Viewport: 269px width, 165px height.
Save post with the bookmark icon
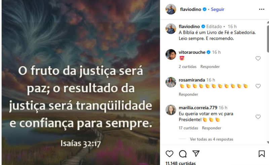pos(262,154)
